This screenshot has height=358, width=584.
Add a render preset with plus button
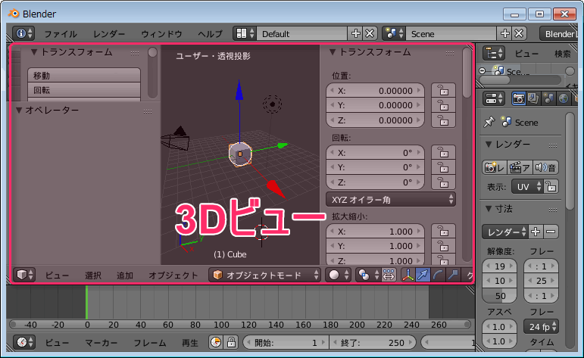[536, 232]
